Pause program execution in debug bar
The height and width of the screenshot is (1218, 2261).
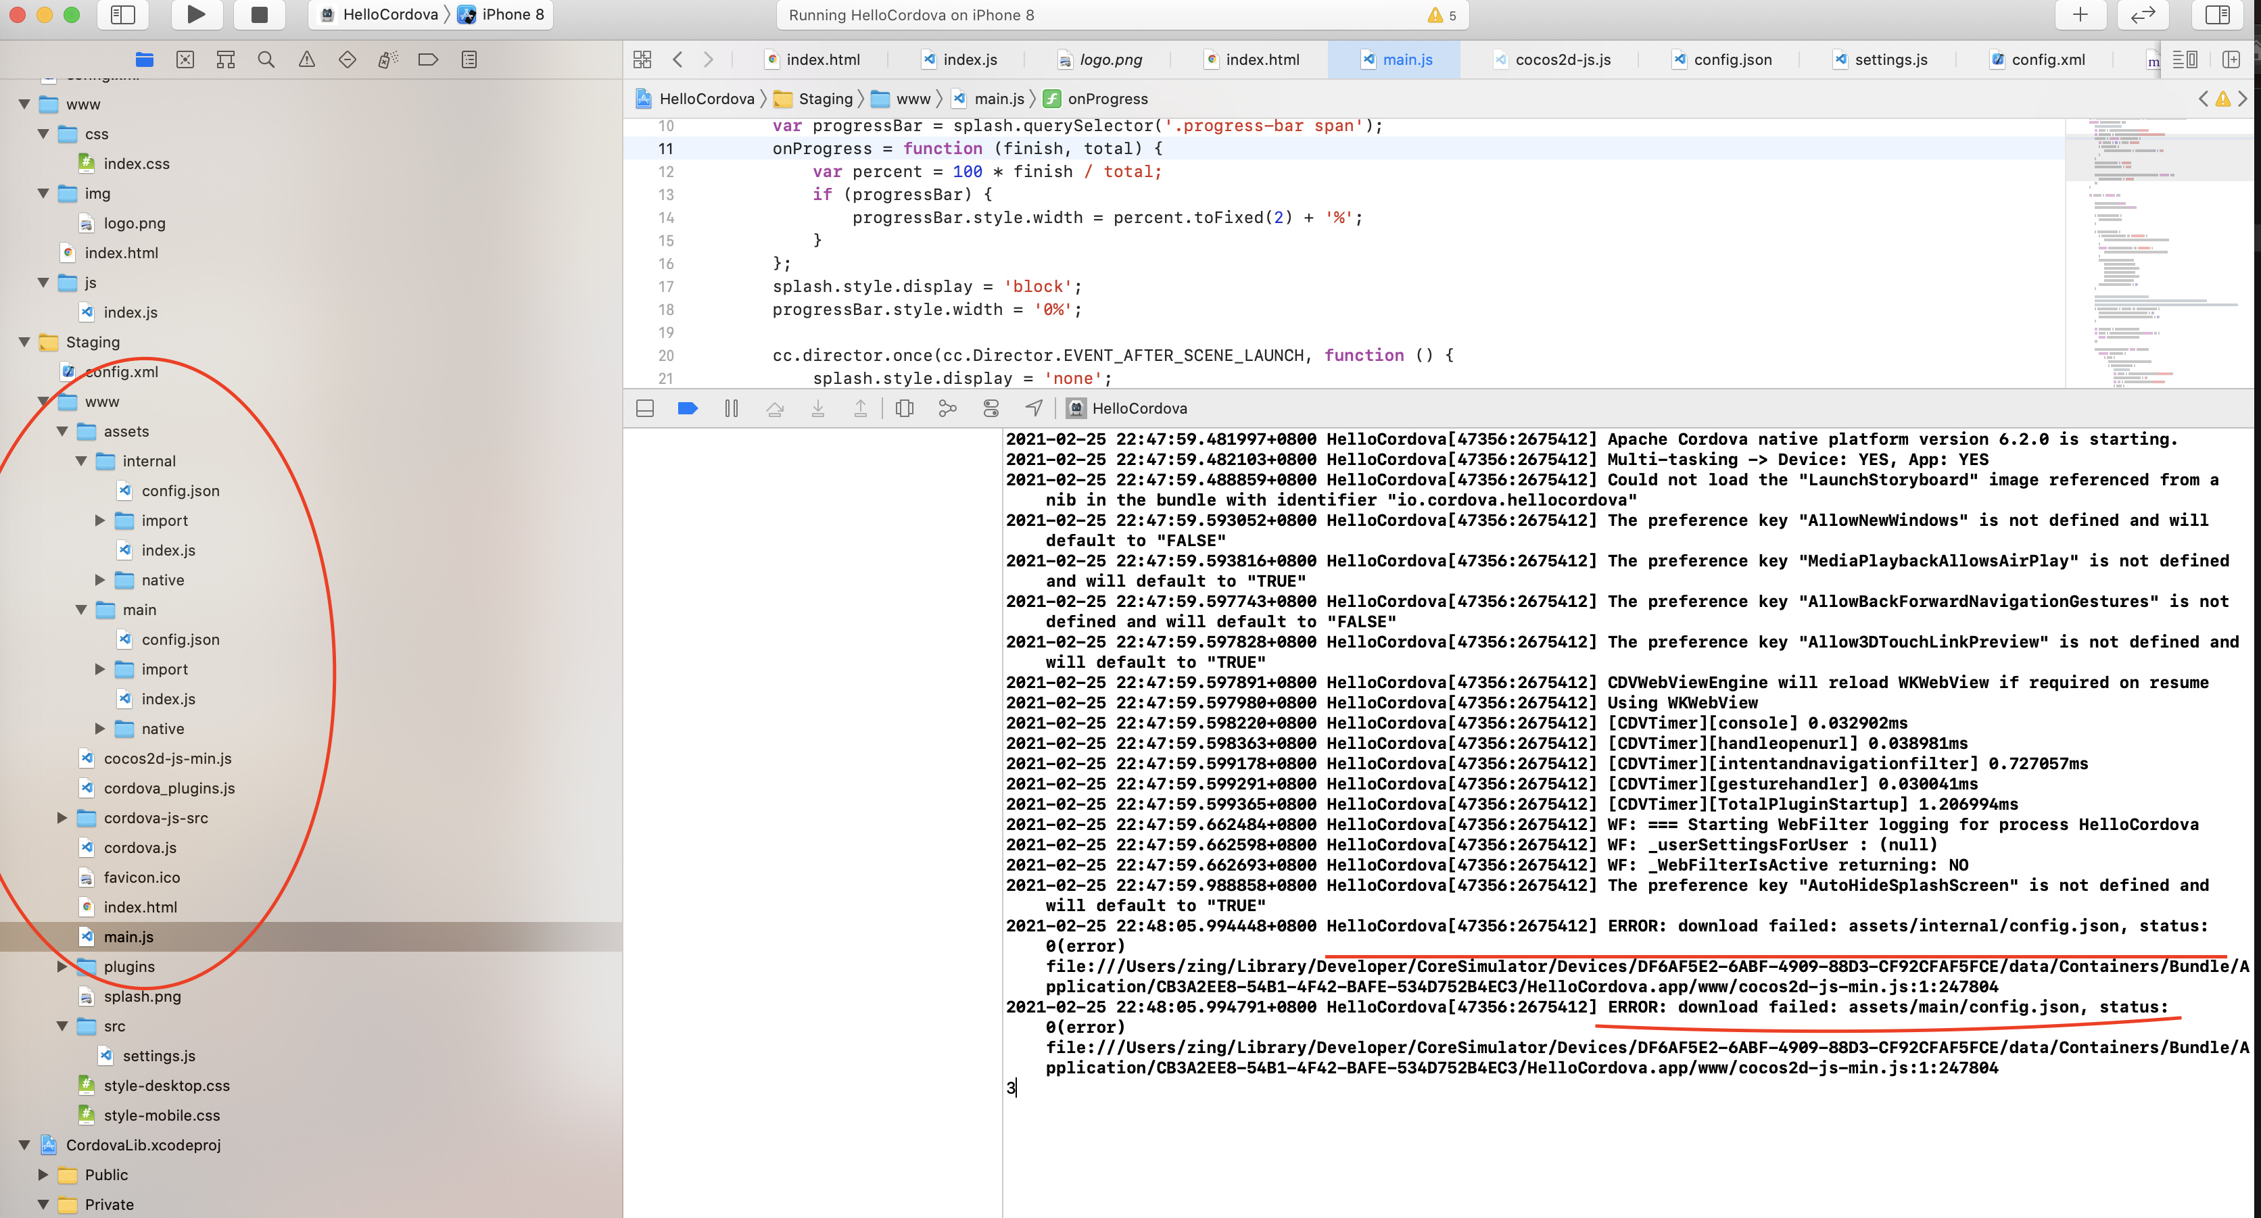coord(731,408)
